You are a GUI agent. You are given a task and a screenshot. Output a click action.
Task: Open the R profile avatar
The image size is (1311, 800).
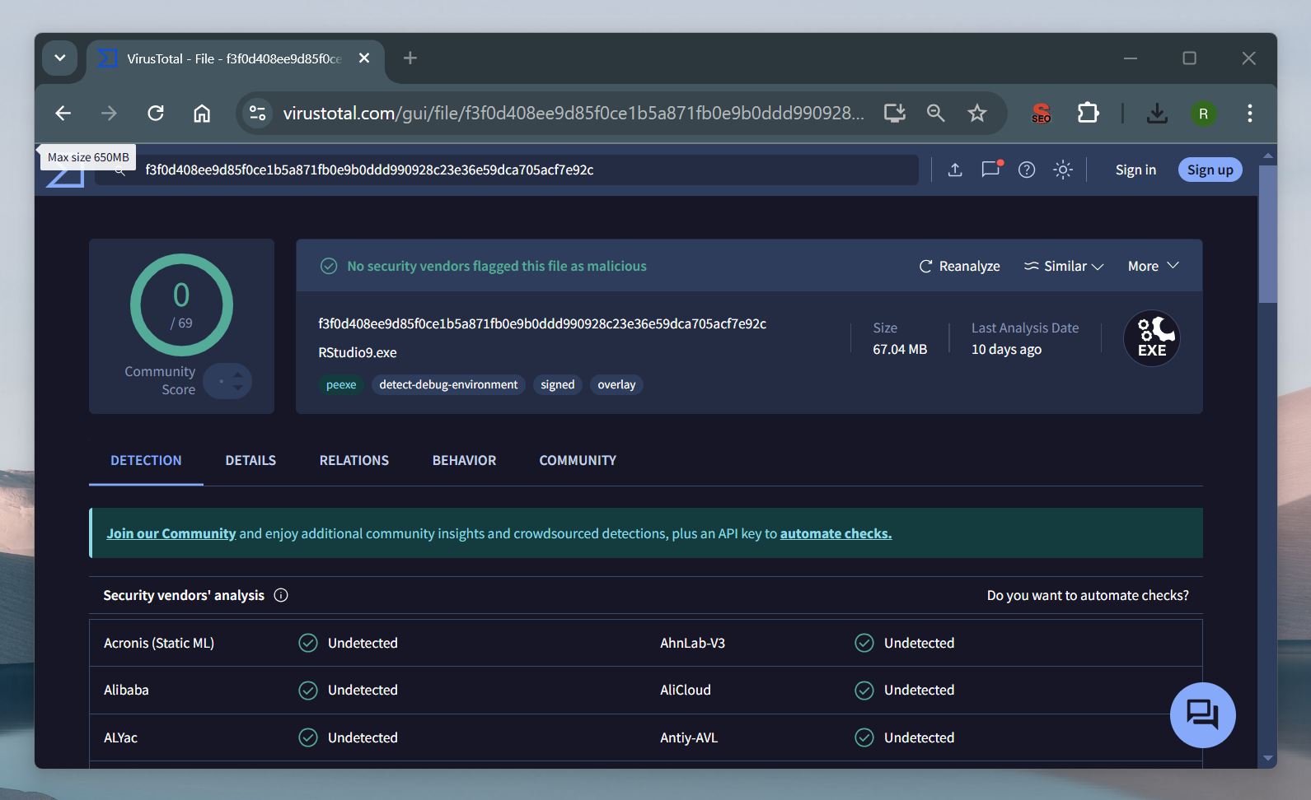pyautogui.click(x=1204, y=114)
